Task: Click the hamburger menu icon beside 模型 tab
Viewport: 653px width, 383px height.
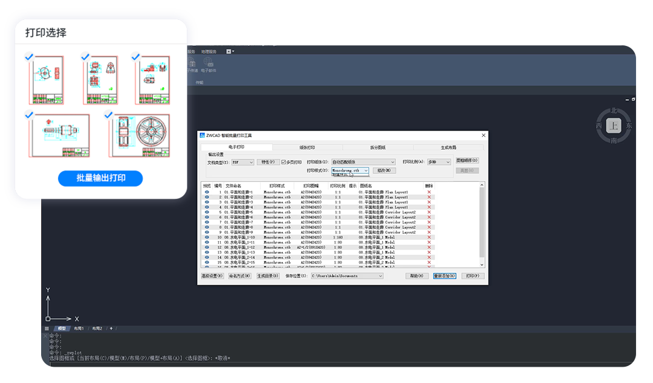Action: click(47, 329)
